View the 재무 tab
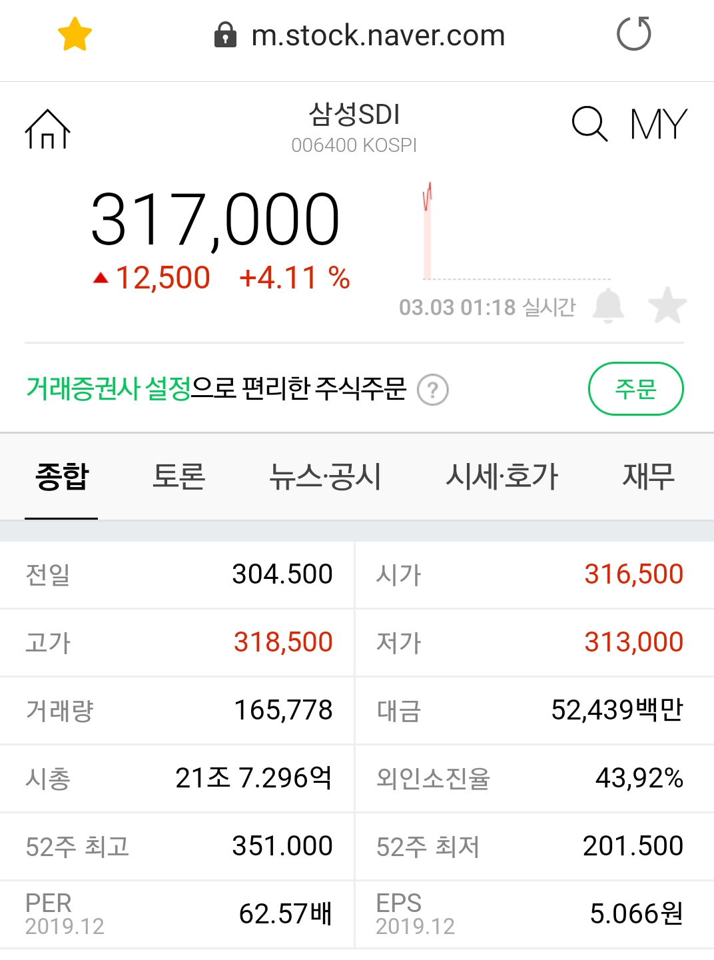 [648, 477]
